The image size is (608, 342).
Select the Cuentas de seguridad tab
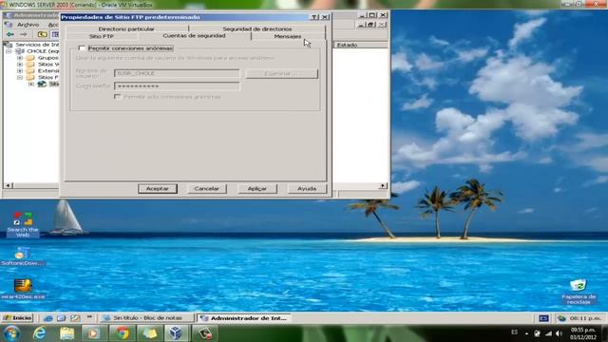click(x=194, y=36)
